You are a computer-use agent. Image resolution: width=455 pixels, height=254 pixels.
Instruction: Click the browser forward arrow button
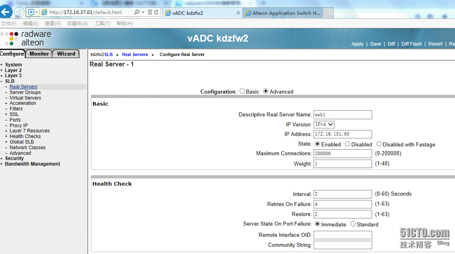pos(19,12)
